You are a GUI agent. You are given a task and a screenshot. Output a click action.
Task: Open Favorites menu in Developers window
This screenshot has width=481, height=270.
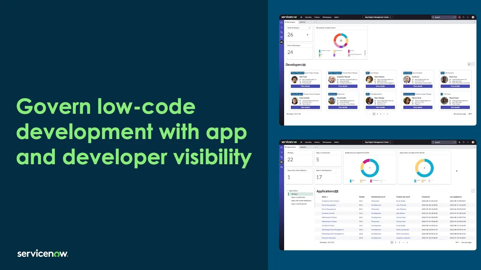pyautogui.click(x=308, y=17)
